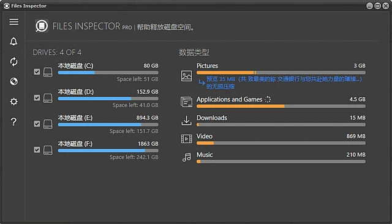This screenshot has height=224, width=392.
Task: Click the drive icon for disk E:
Action: coord(48,124)
